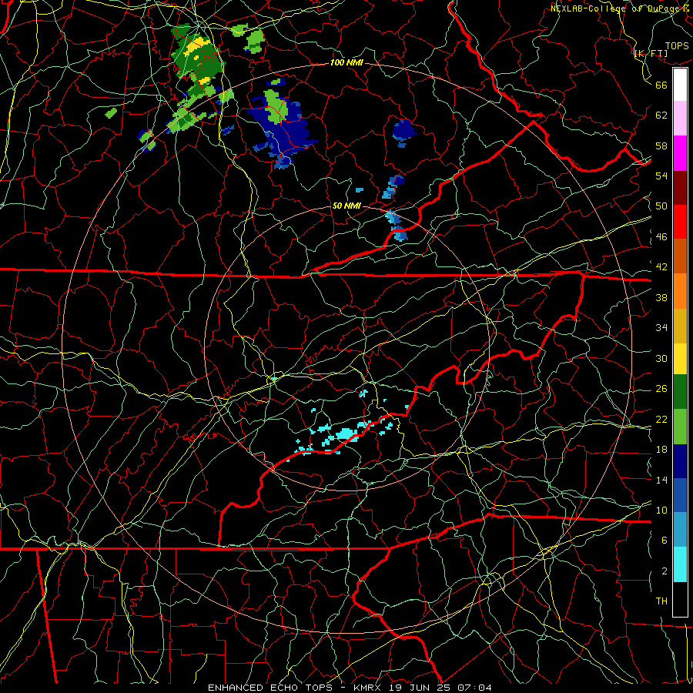The image size is (693, 693).
Task: Click the cyan 10 kft legend swatch
Action: [x=680, y=564]
